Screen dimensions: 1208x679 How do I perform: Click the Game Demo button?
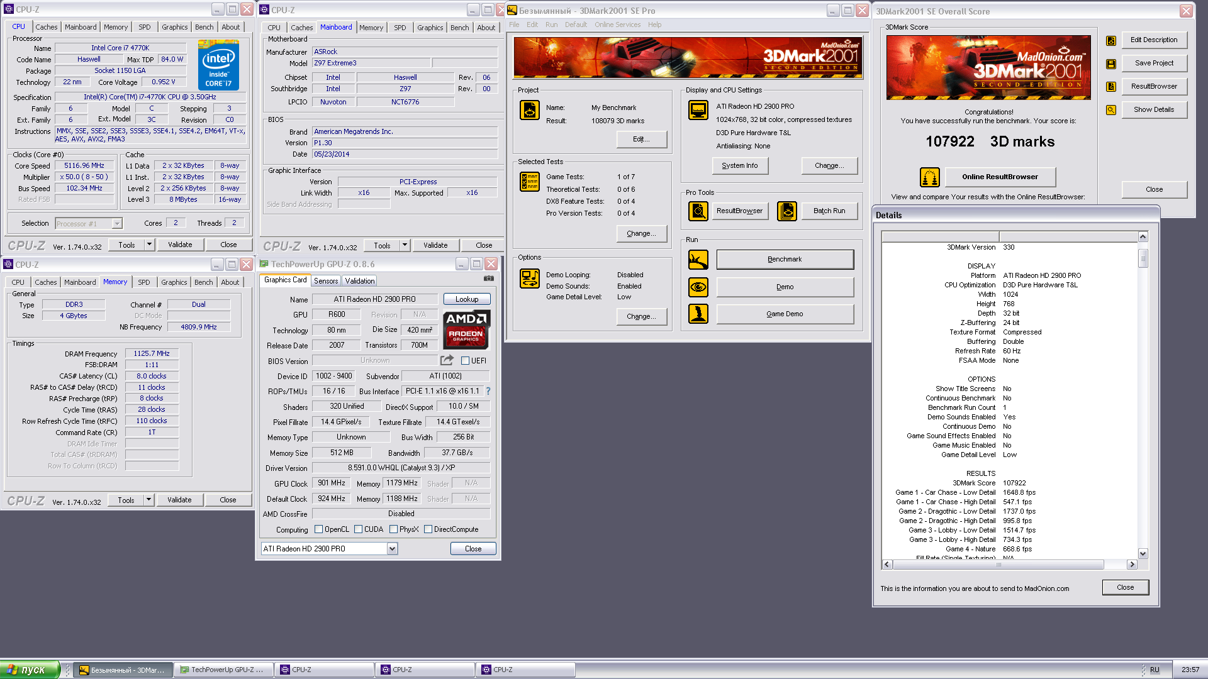tap(785, 314)
